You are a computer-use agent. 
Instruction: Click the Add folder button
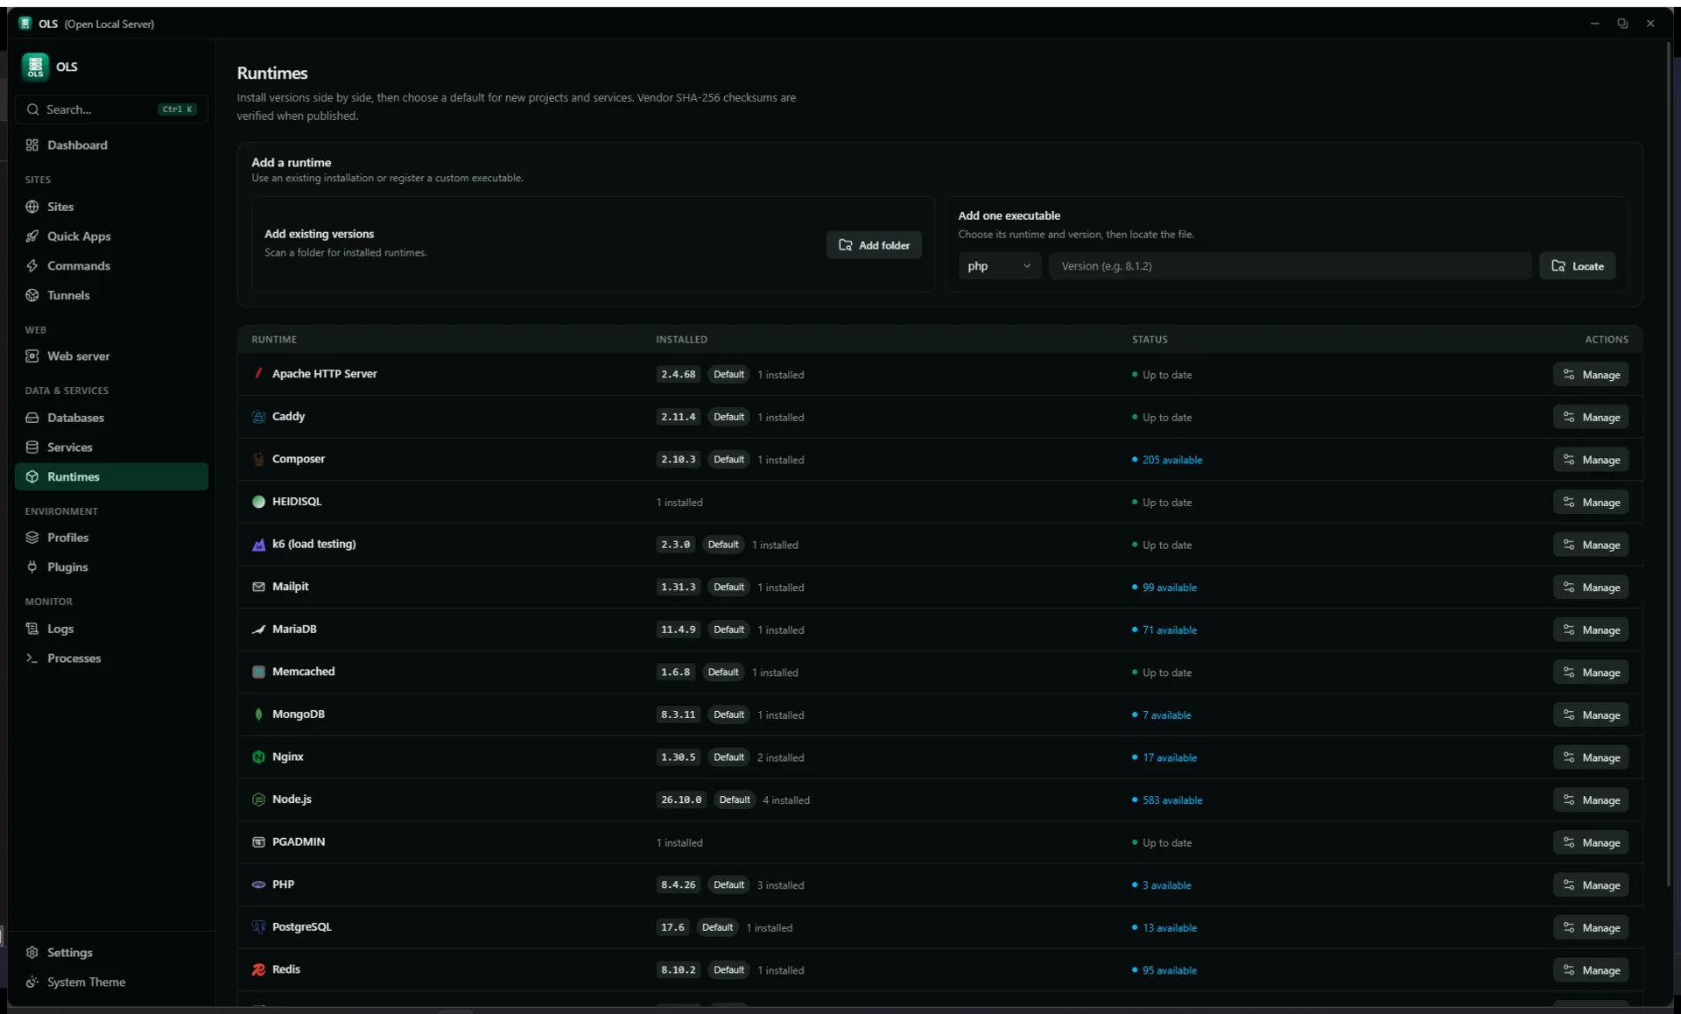click(x=874, y=245)
